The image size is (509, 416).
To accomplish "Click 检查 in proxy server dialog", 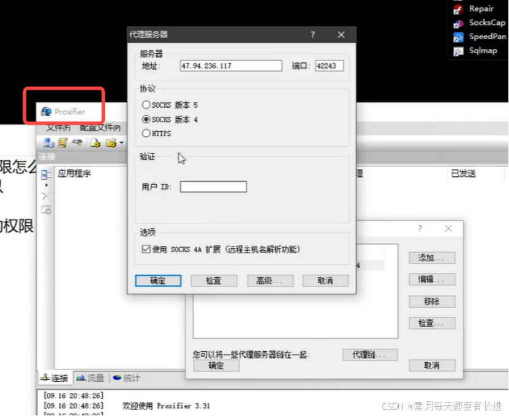I will pos(214,280).
